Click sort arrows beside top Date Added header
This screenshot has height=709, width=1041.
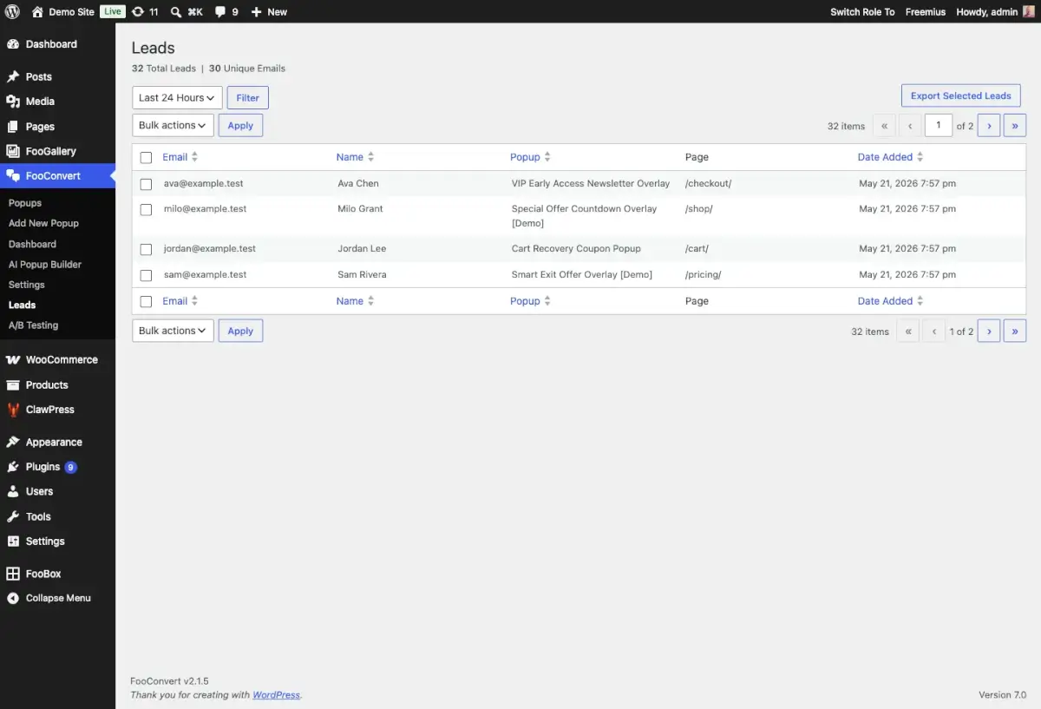(920, 157)
